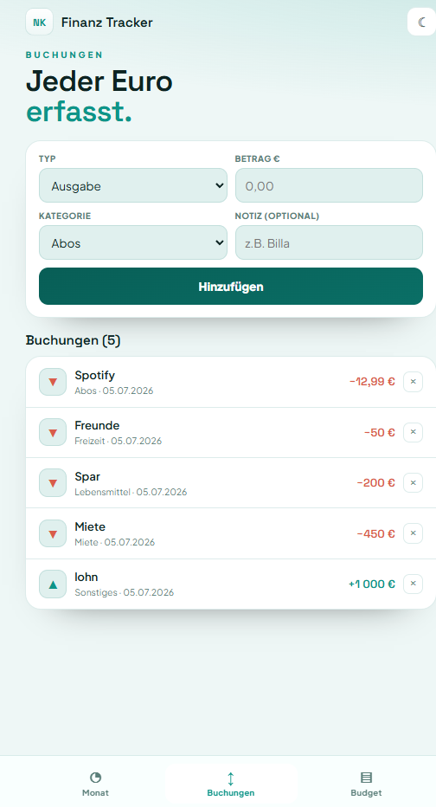Expand the Kategorie dropdown showing Abos
Screen dimensions: 436x807
(x=133, y=243)
